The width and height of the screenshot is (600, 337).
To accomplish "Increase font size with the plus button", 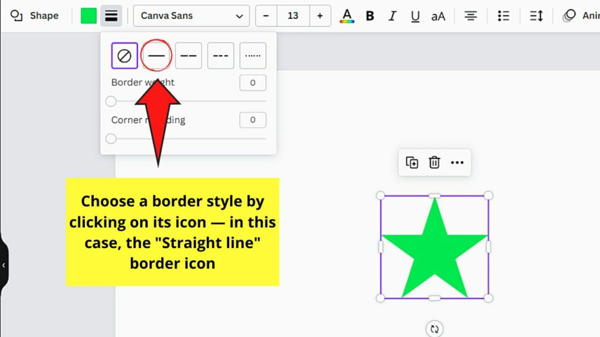I will point(320,16).
